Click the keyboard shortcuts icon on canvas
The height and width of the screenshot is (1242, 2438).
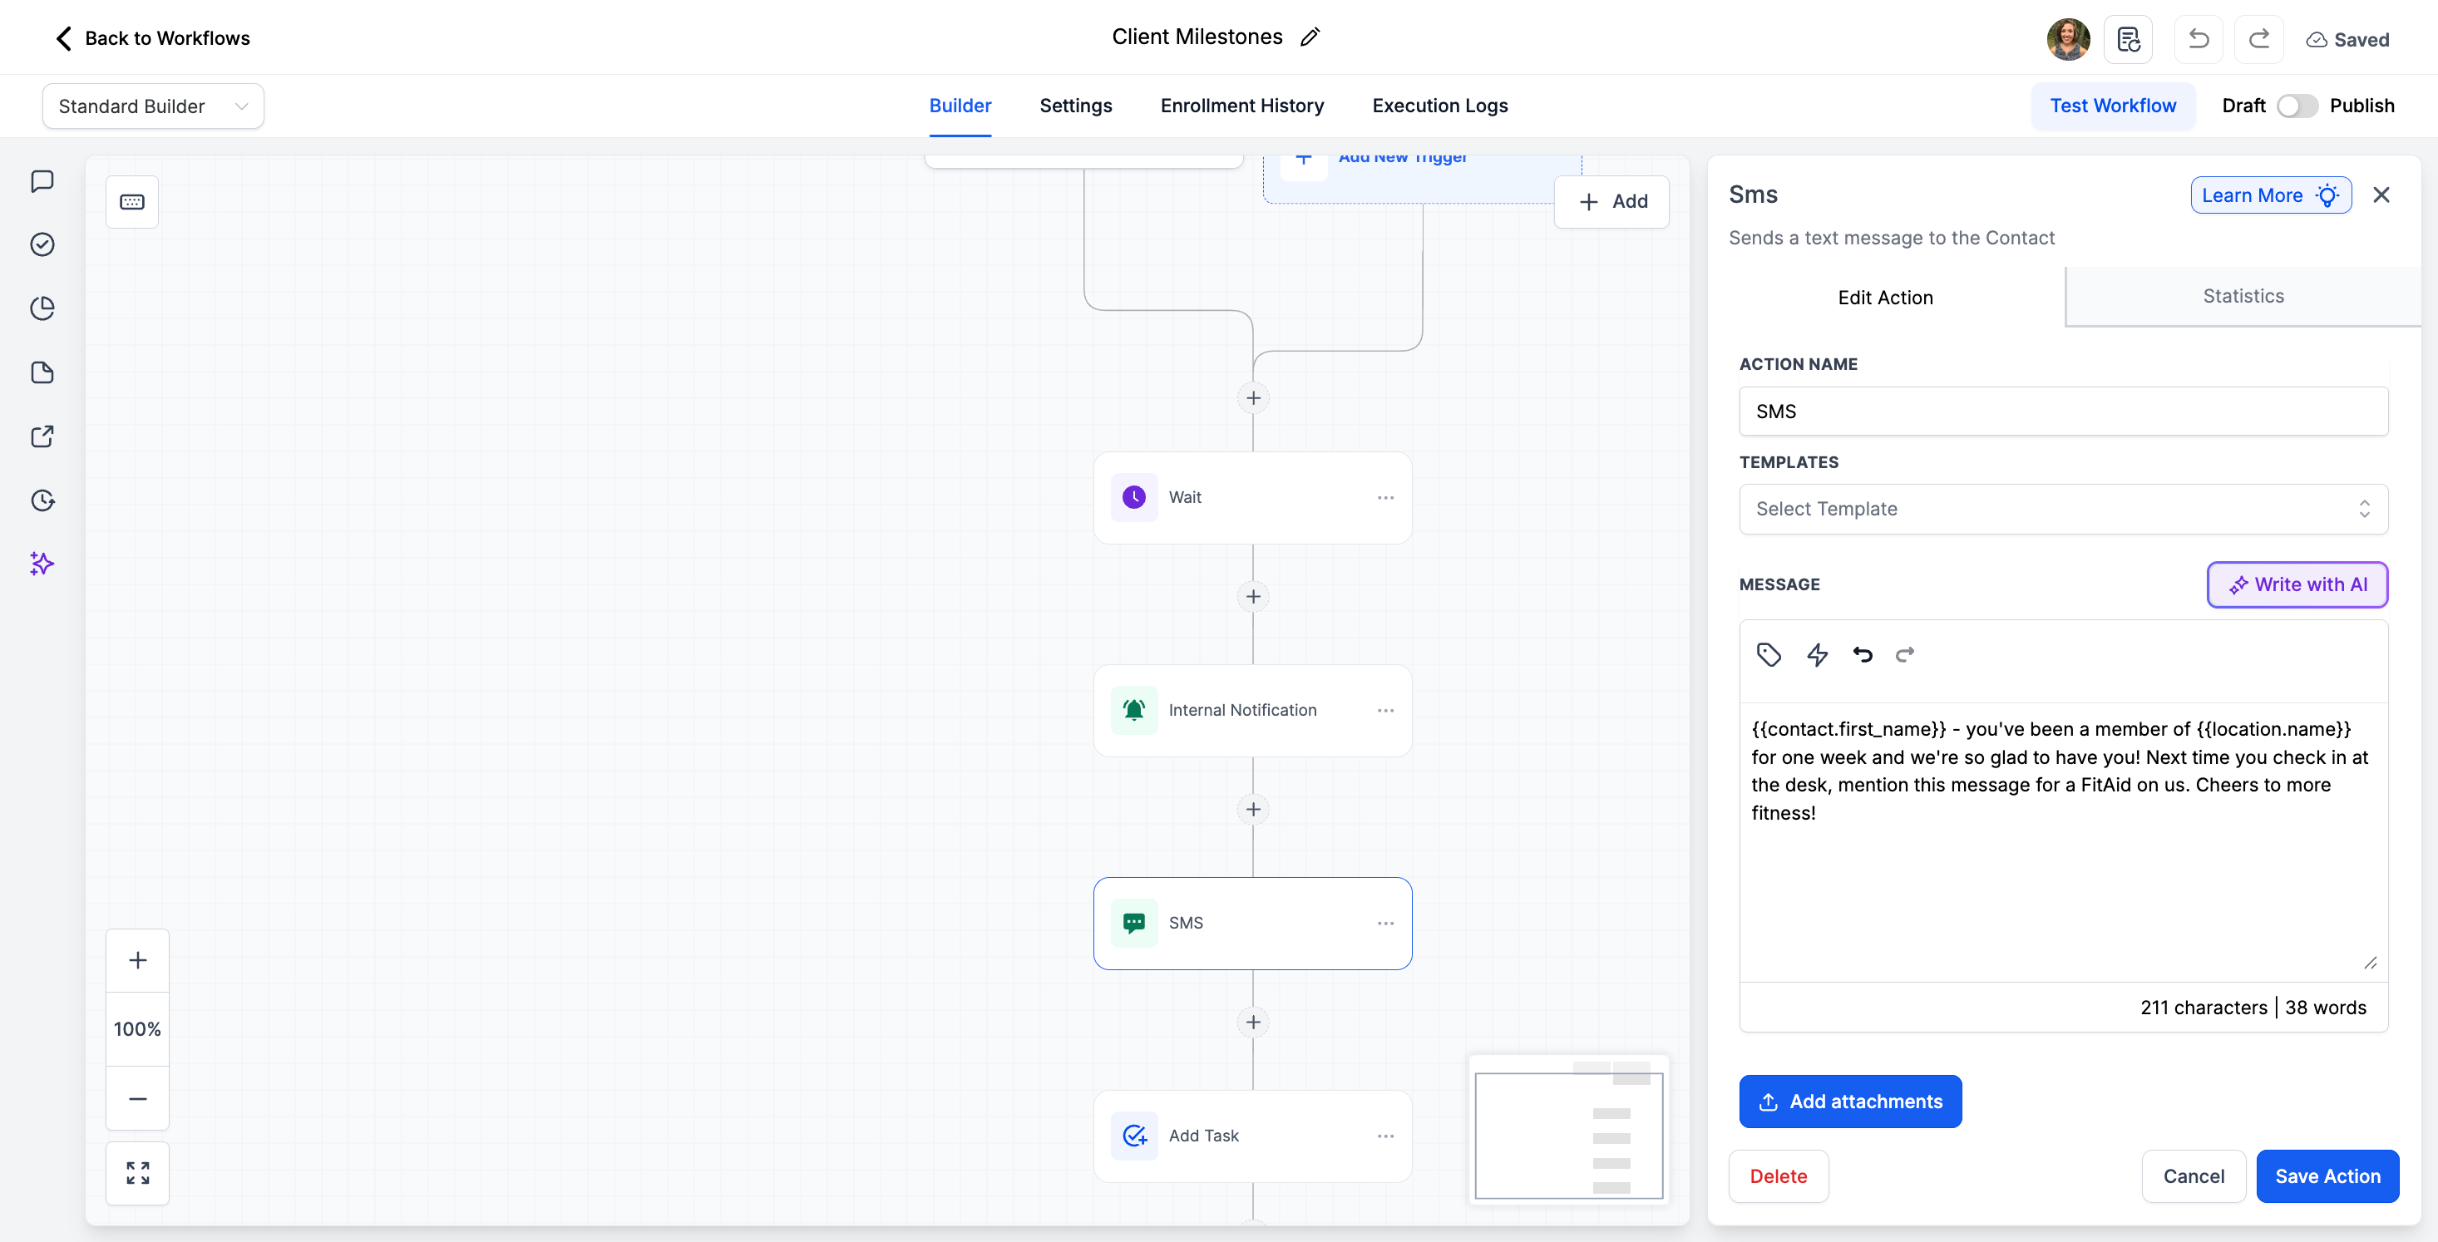tap(131, 201)
